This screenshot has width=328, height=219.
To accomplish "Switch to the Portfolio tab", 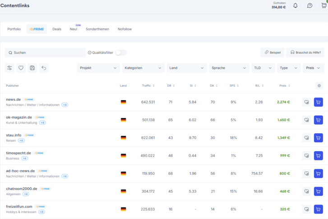I will [x=14, y=29].
